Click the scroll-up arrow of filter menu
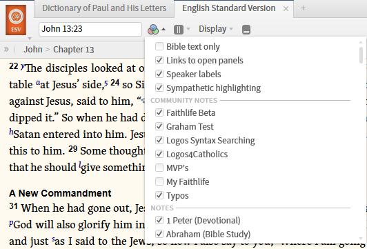 click(x=361, y=42)
